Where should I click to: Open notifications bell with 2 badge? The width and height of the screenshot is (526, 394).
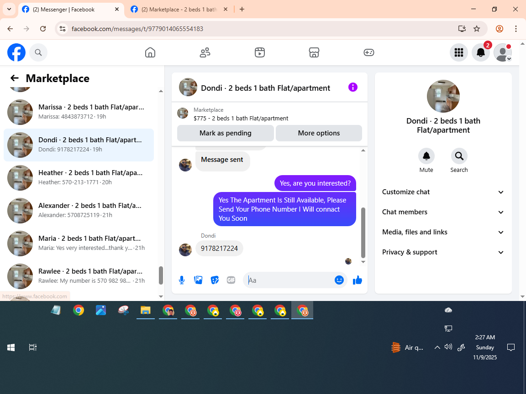(481, 52)
